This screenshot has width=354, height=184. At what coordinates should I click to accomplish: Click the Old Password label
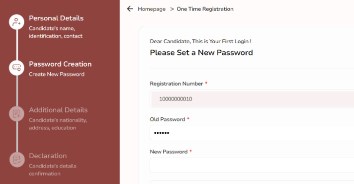point(167,119)
